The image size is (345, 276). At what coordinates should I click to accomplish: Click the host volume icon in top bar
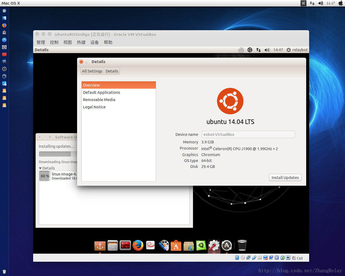320,3
